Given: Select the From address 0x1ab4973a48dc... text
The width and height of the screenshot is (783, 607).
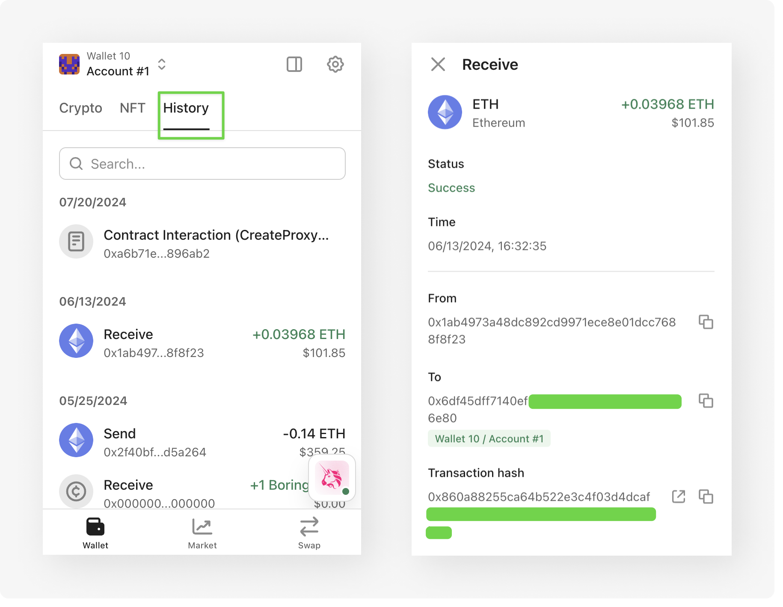Looking at the screenshot, I should [552, 330].
